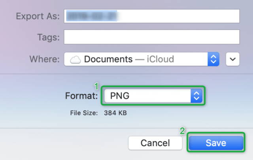Image resolution: width=253 pixels, height=160 pixels.
Task: Click the iCloud cloud icon in Where
Action: click(76, 60)
